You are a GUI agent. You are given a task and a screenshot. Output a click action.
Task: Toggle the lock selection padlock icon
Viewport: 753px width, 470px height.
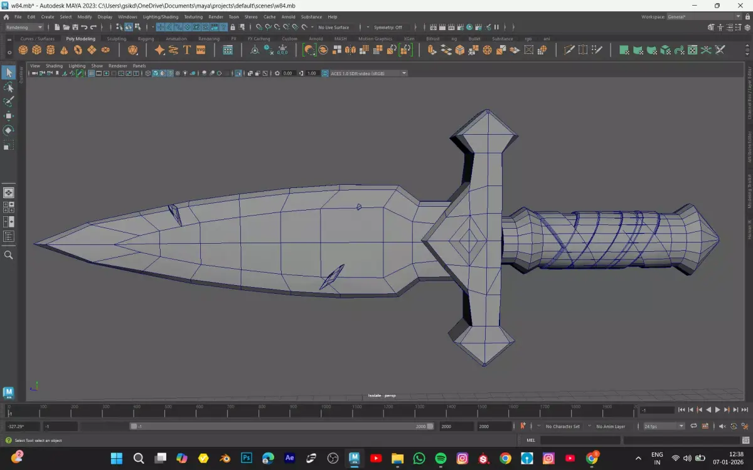[x=233, y=28]
